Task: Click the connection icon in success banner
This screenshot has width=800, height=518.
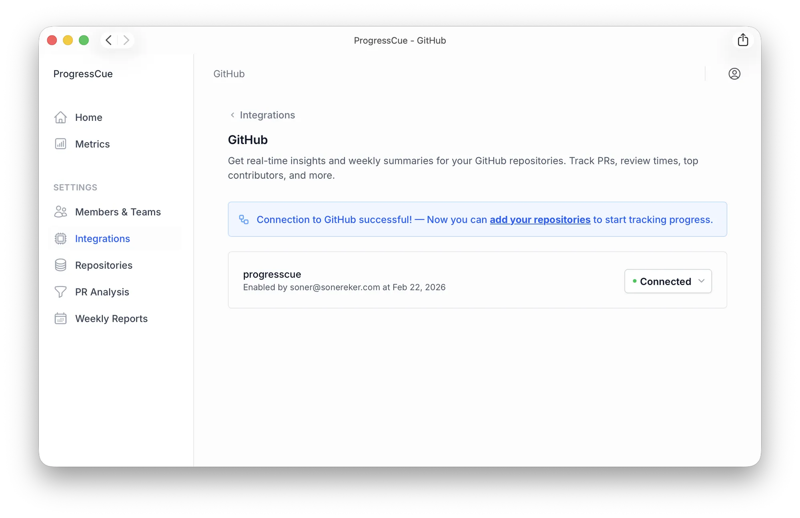Action: 244,220
